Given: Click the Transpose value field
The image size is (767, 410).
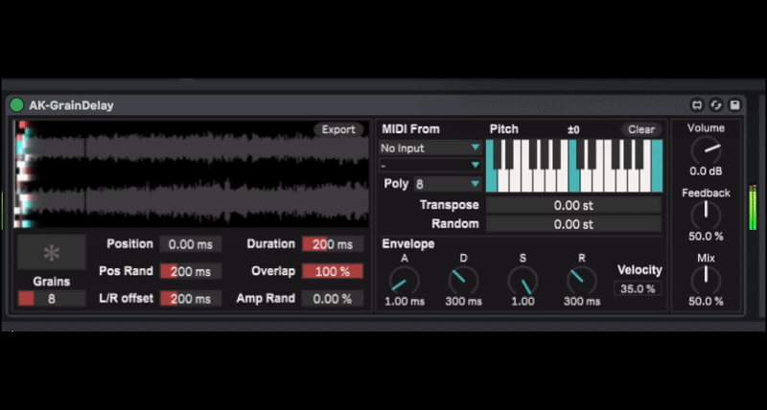Looking at the screenshot, I should 573,205.
